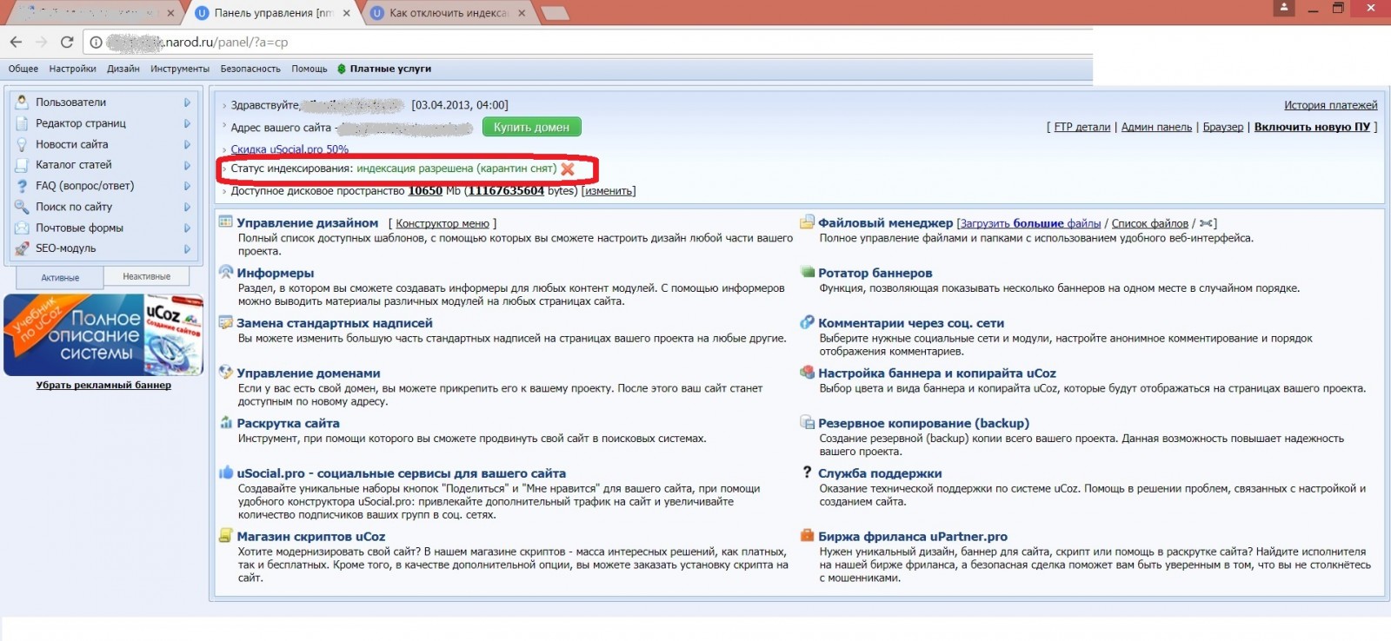Click the SEO-модуль rocket icon
Image resolution: width=1391 pixels, height=641 pixels.
(x=22, y=248)
